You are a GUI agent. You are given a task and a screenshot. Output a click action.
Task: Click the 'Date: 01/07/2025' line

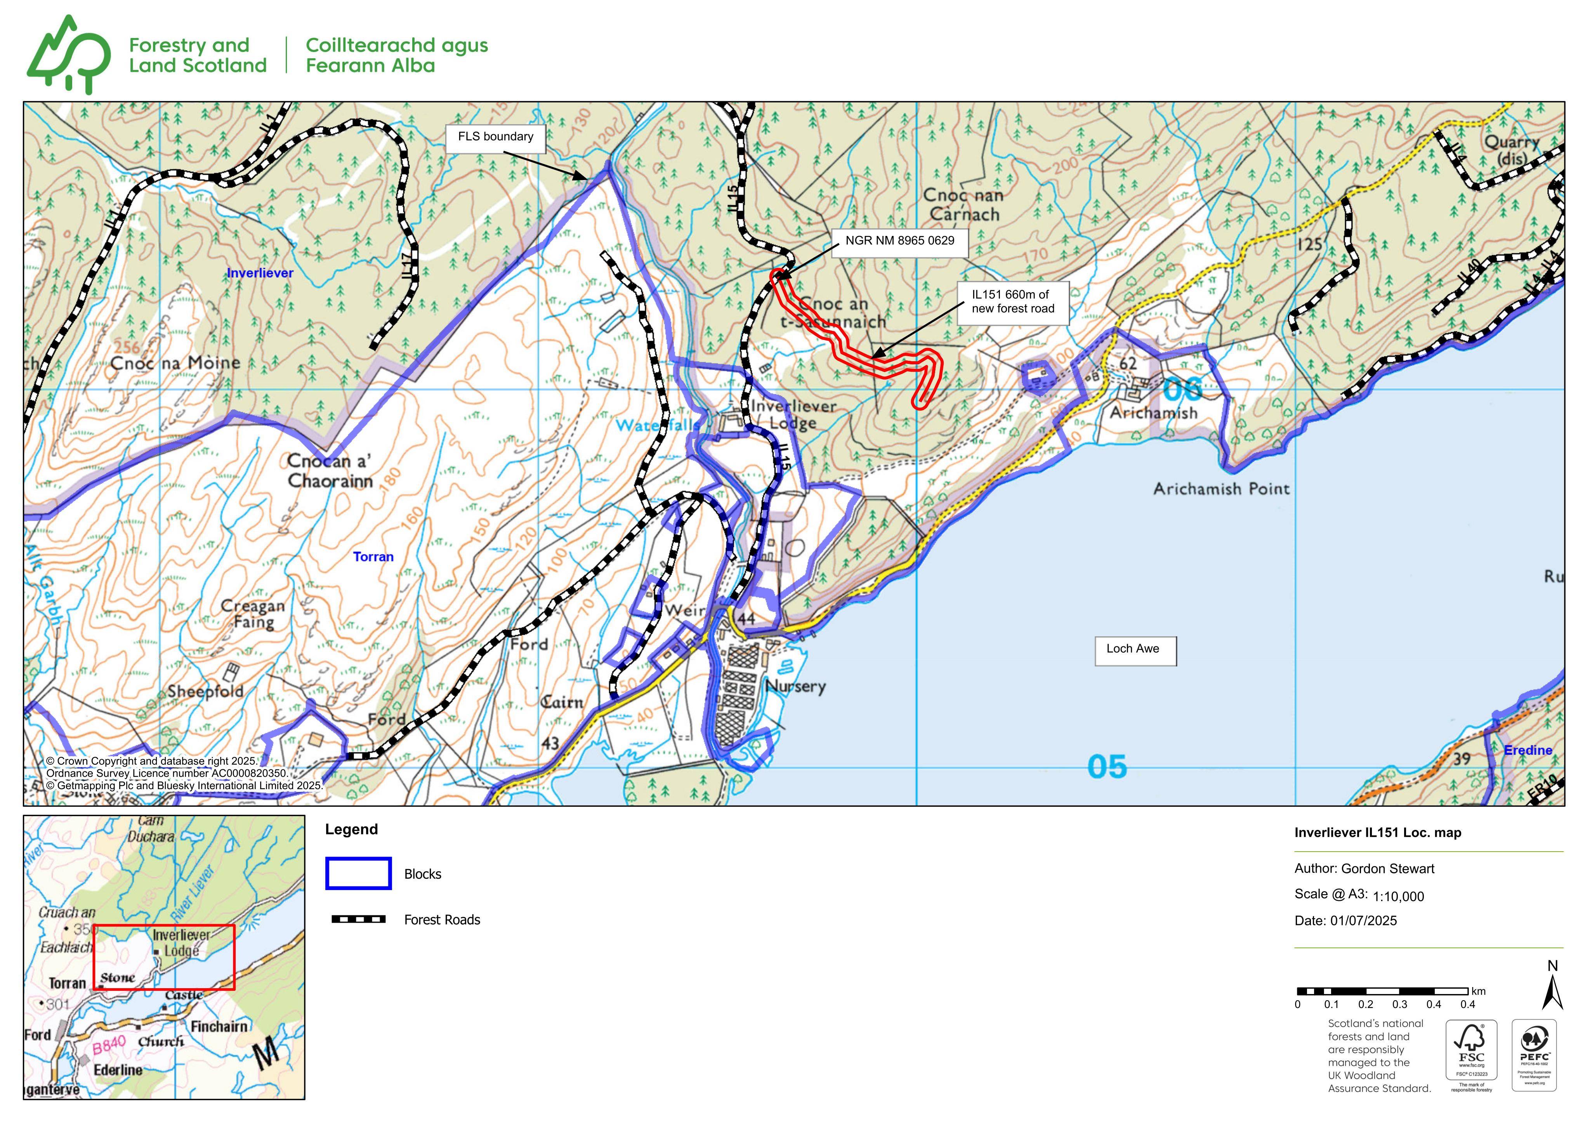click(1345, 921)
